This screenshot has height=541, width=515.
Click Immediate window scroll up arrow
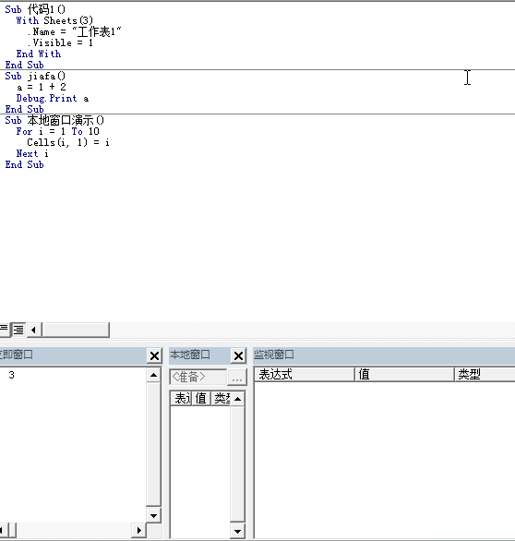tap(153, 375)
